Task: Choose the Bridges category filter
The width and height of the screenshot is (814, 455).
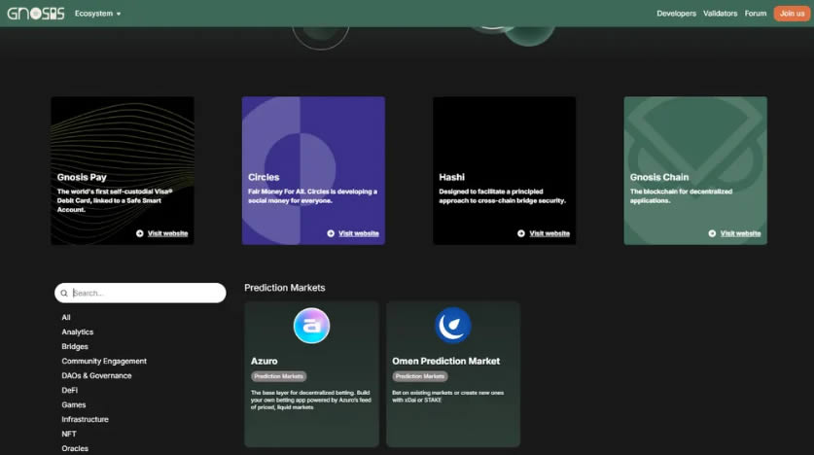Action: [x=75, y=347]
